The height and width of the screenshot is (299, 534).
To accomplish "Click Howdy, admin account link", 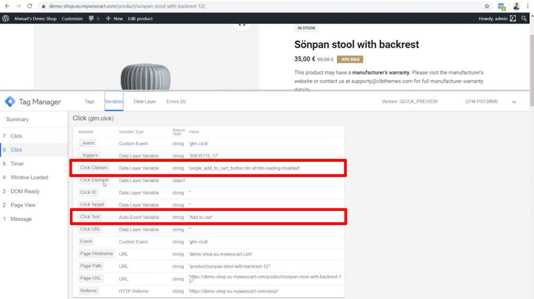I will (493, 18).
